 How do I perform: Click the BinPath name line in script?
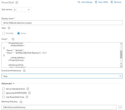(x=15, y=50)
